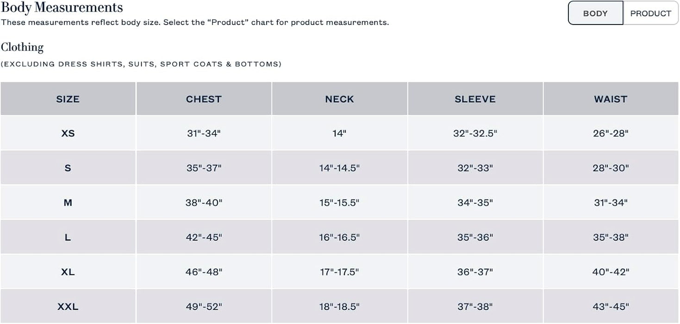
Task: Click the Body Measurements heading
Action: (x=62, y=7)
